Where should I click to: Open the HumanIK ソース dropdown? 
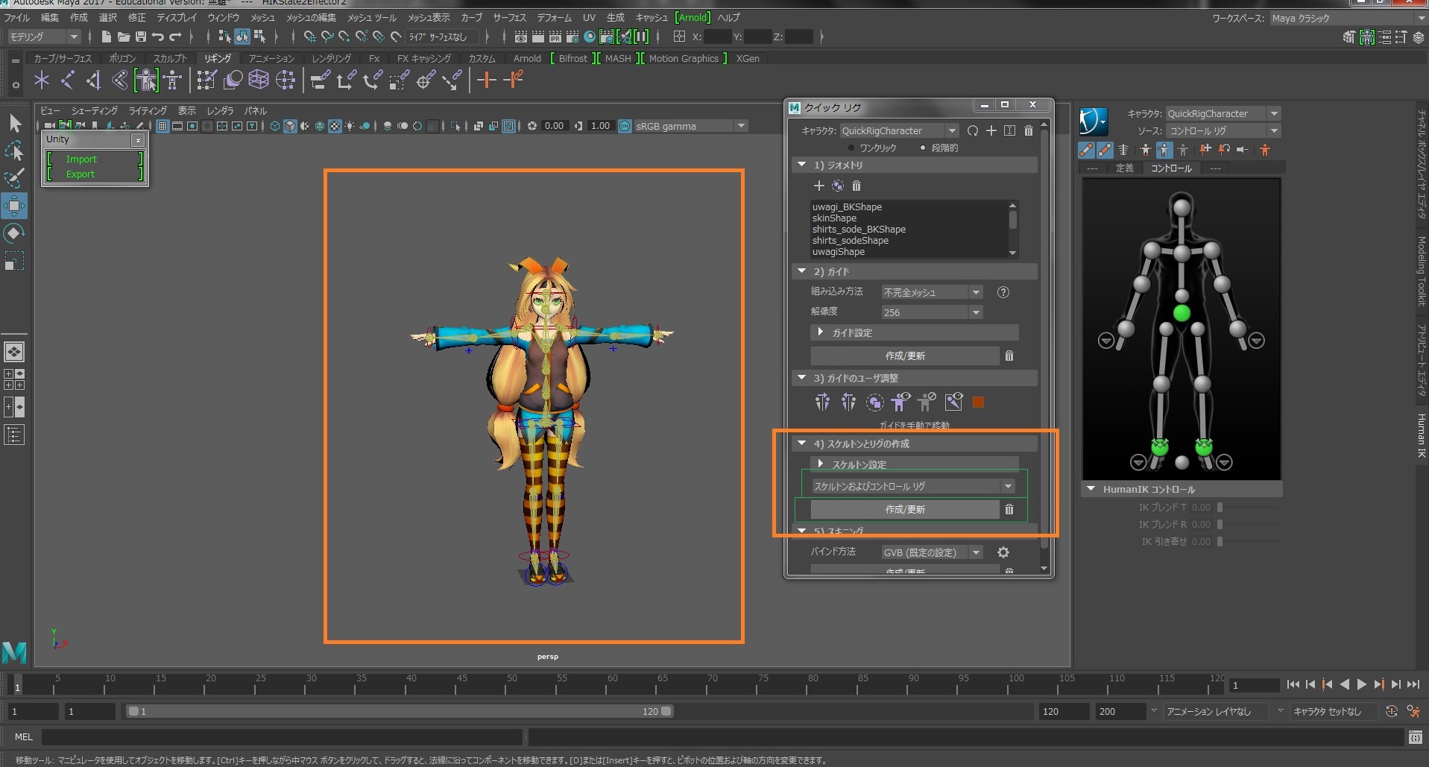pyautogui.click(x=1223, y=130)
